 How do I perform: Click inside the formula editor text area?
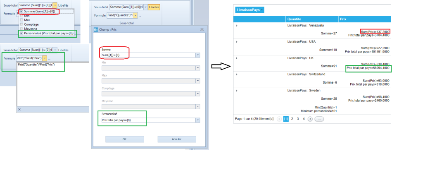pos(53,84)
